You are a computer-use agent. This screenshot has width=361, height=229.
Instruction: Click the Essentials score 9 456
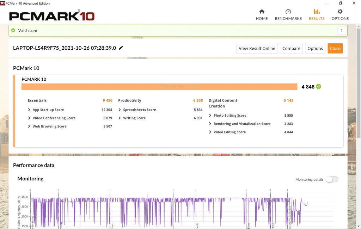108,100
